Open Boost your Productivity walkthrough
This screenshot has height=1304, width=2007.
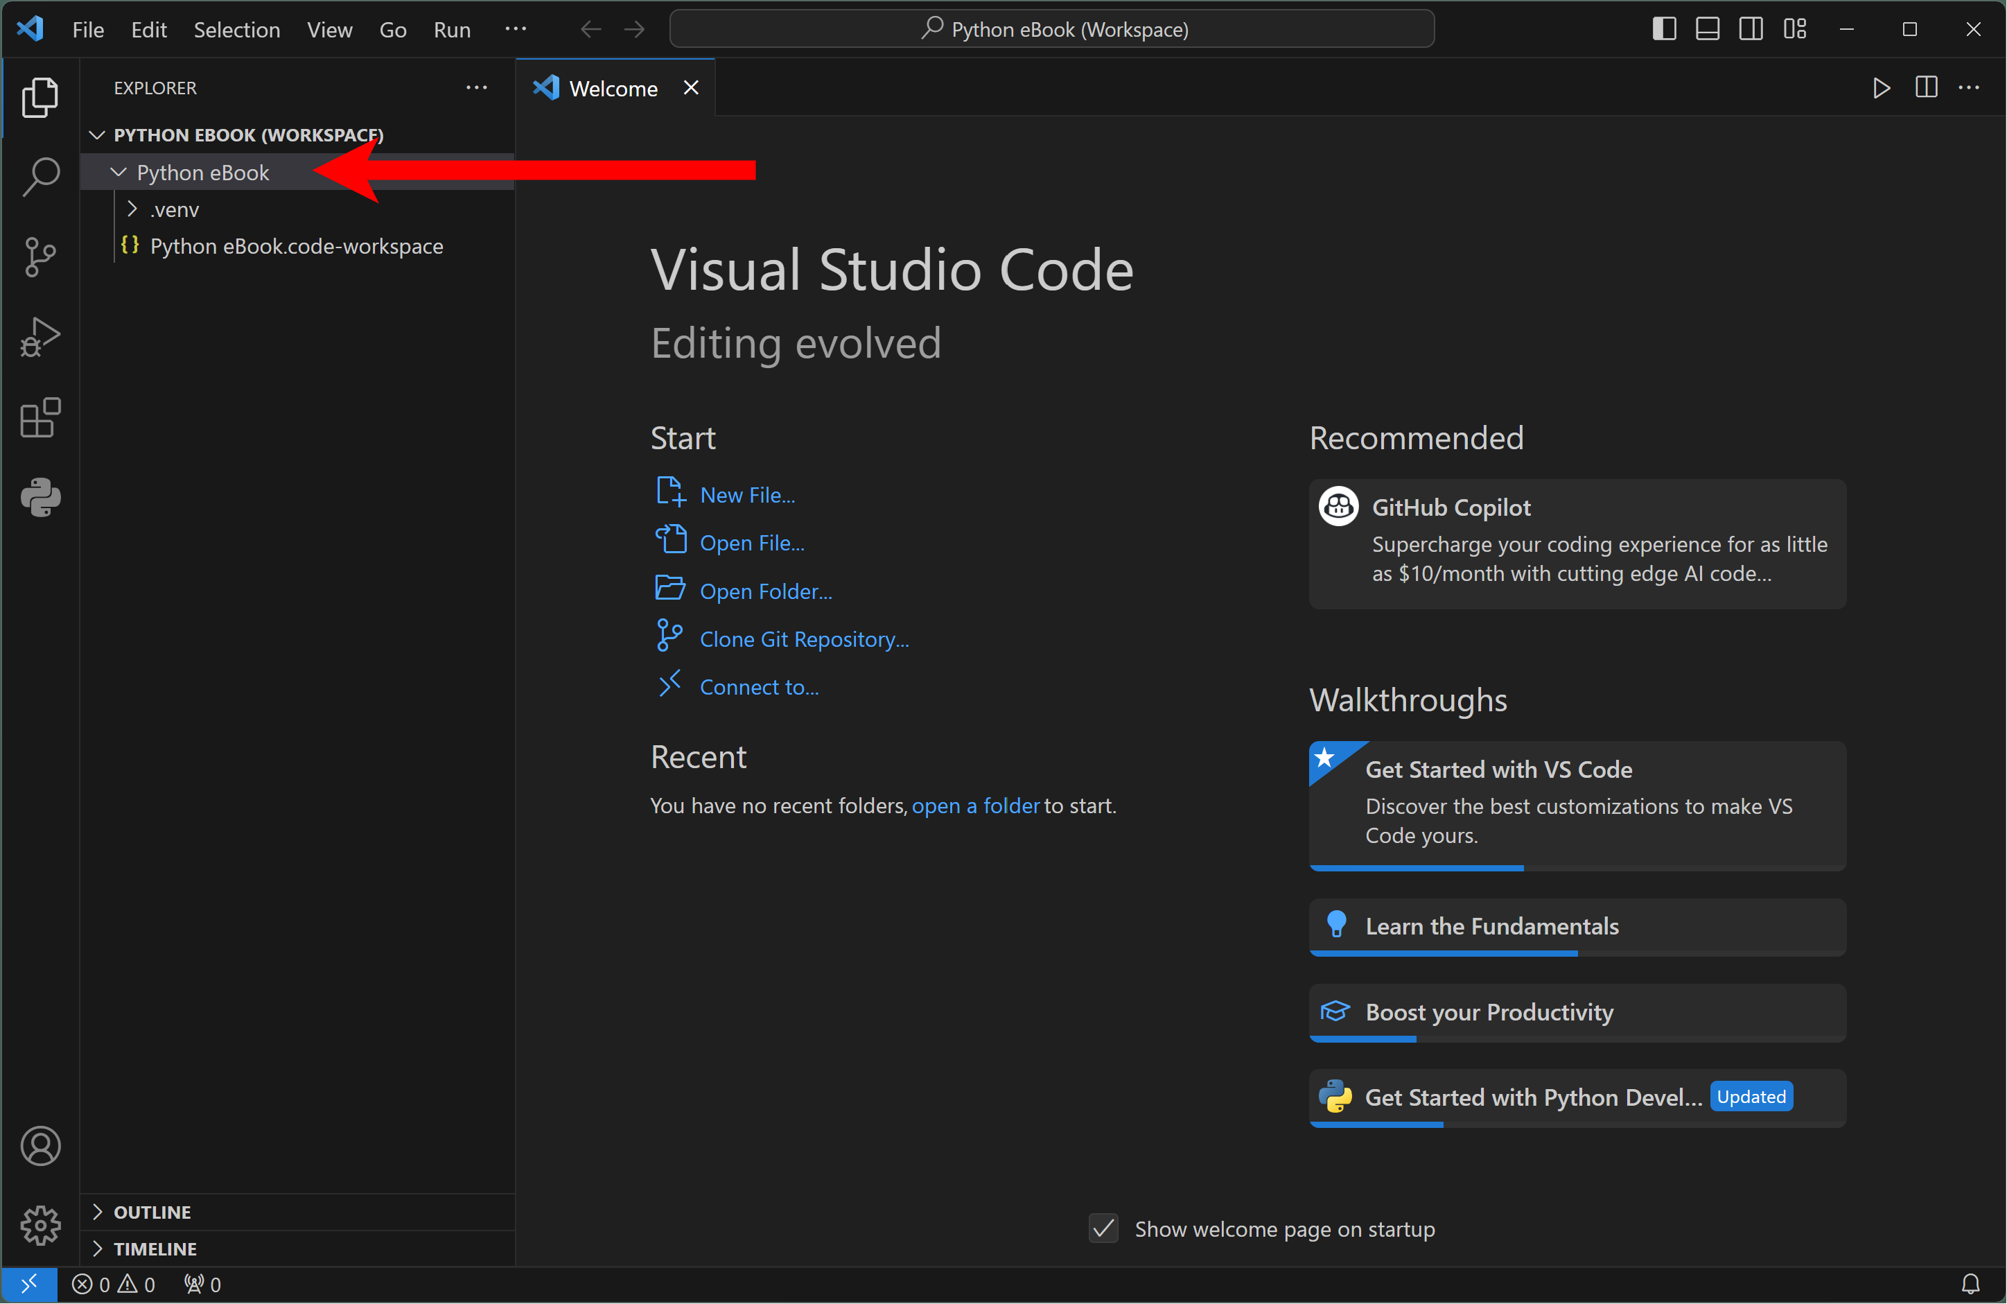click(x=1578, y=1013)
